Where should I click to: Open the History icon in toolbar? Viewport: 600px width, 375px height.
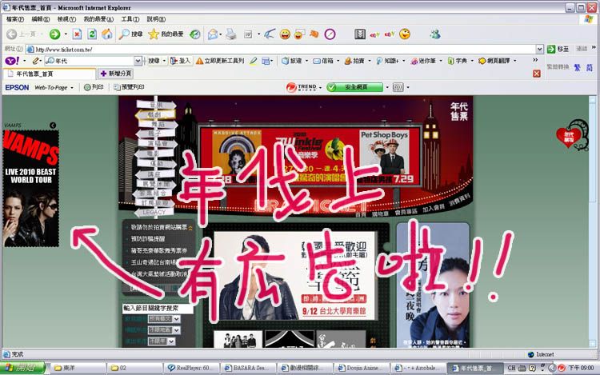194,34
